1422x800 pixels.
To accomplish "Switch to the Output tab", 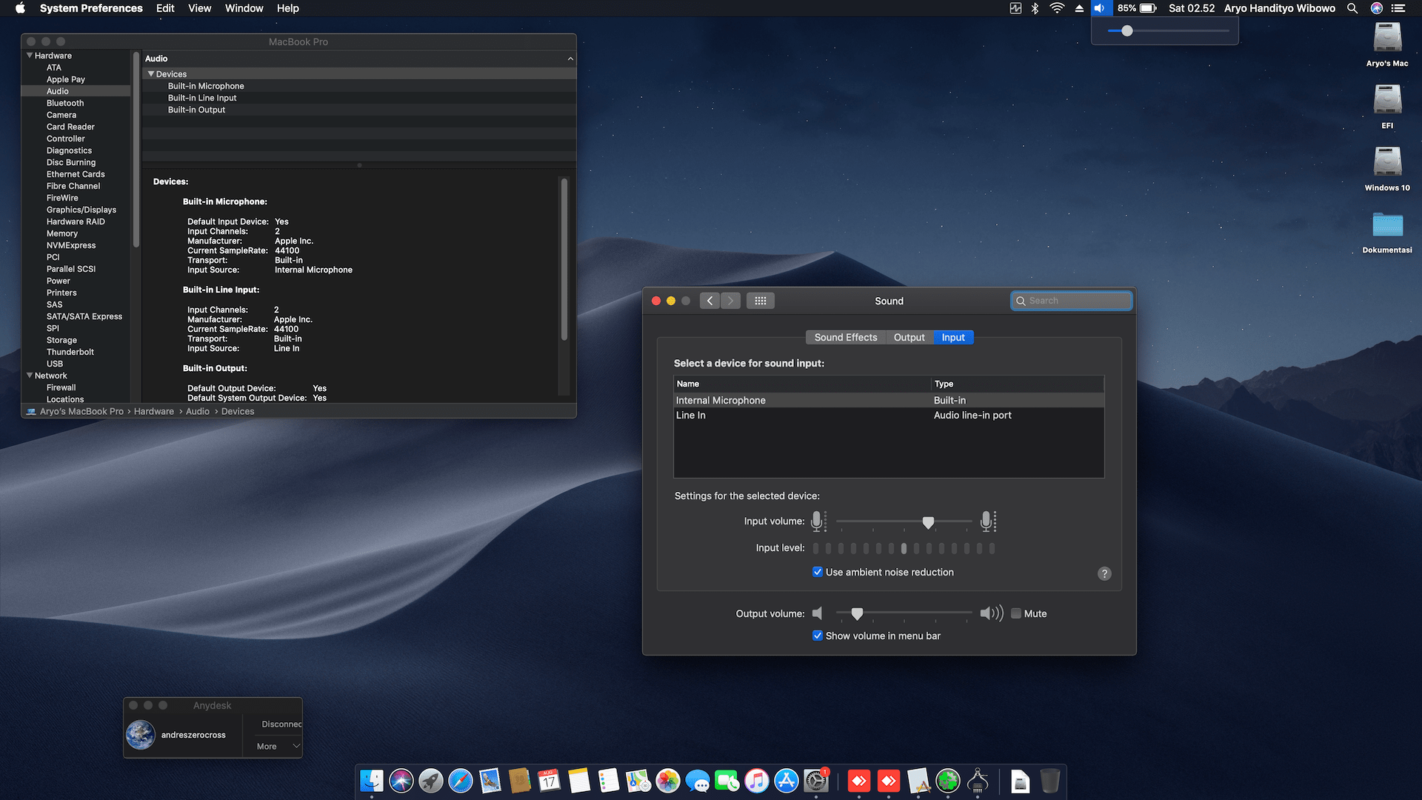I will pos(909,337).
